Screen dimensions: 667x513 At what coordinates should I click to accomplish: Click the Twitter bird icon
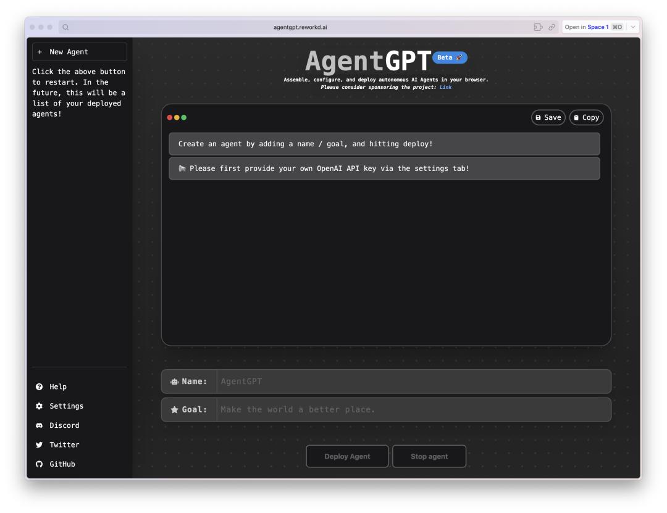point(39,445)
